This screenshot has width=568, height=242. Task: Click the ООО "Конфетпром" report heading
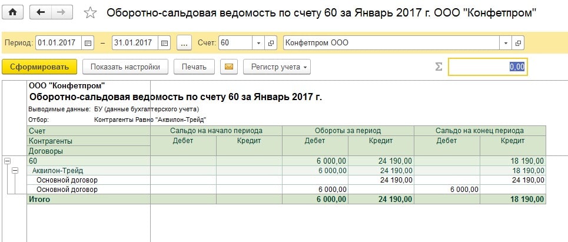coord(67,85)
